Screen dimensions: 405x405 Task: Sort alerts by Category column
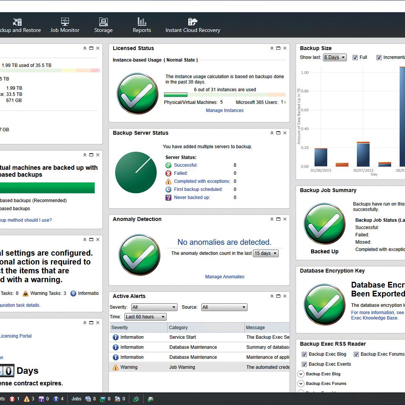tap(206, 328)
